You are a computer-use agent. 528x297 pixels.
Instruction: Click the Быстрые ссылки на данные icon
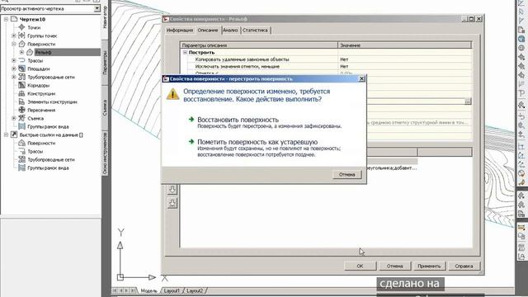[x=14, y=134]
